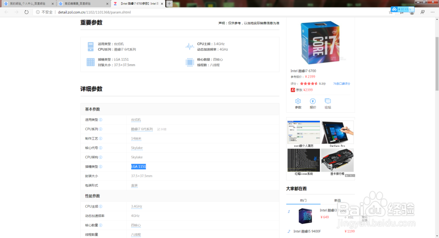439x238 pixels.
Task: Close the second Baidu Jingyan tab
Action: [107, 4]
